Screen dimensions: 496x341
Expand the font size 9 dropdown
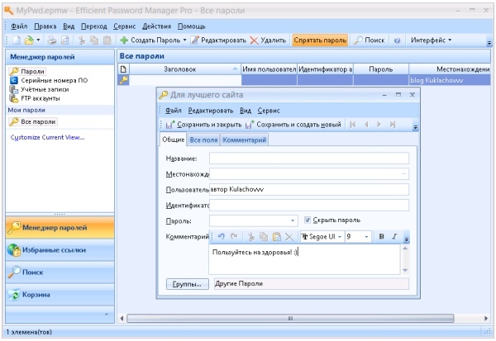click(366, 236)
